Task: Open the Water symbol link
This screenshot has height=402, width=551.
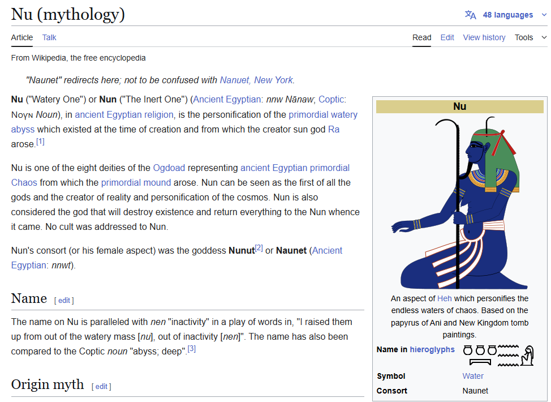Action: pos(473,376)
